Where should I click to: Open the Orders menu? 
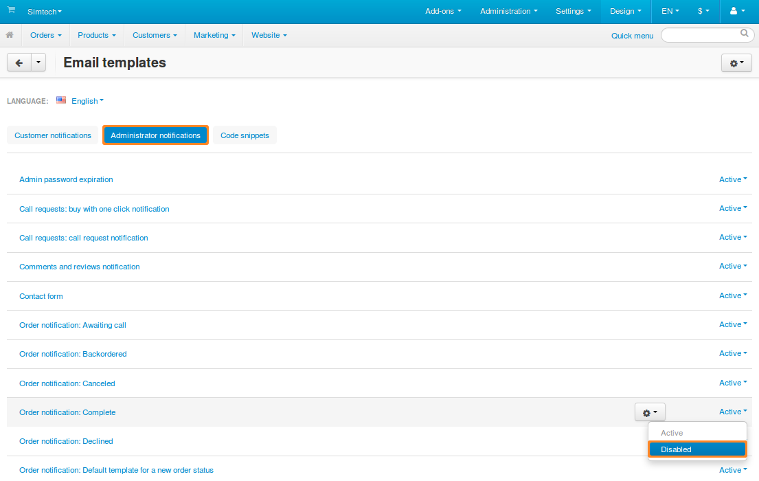coord(46,35)
